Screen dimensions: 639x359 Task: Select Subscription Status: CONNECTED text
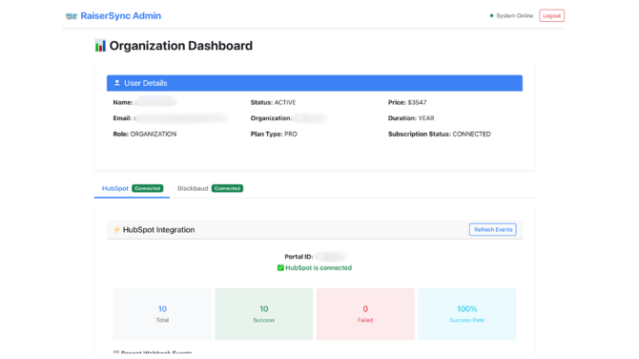point(440,135)
